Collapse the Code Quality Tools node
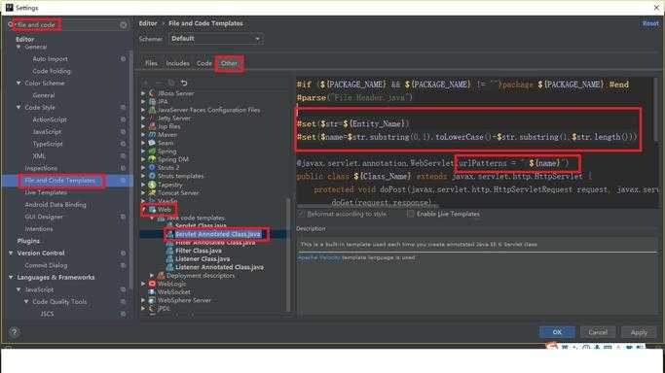665x373 pixels. point(26,301)
